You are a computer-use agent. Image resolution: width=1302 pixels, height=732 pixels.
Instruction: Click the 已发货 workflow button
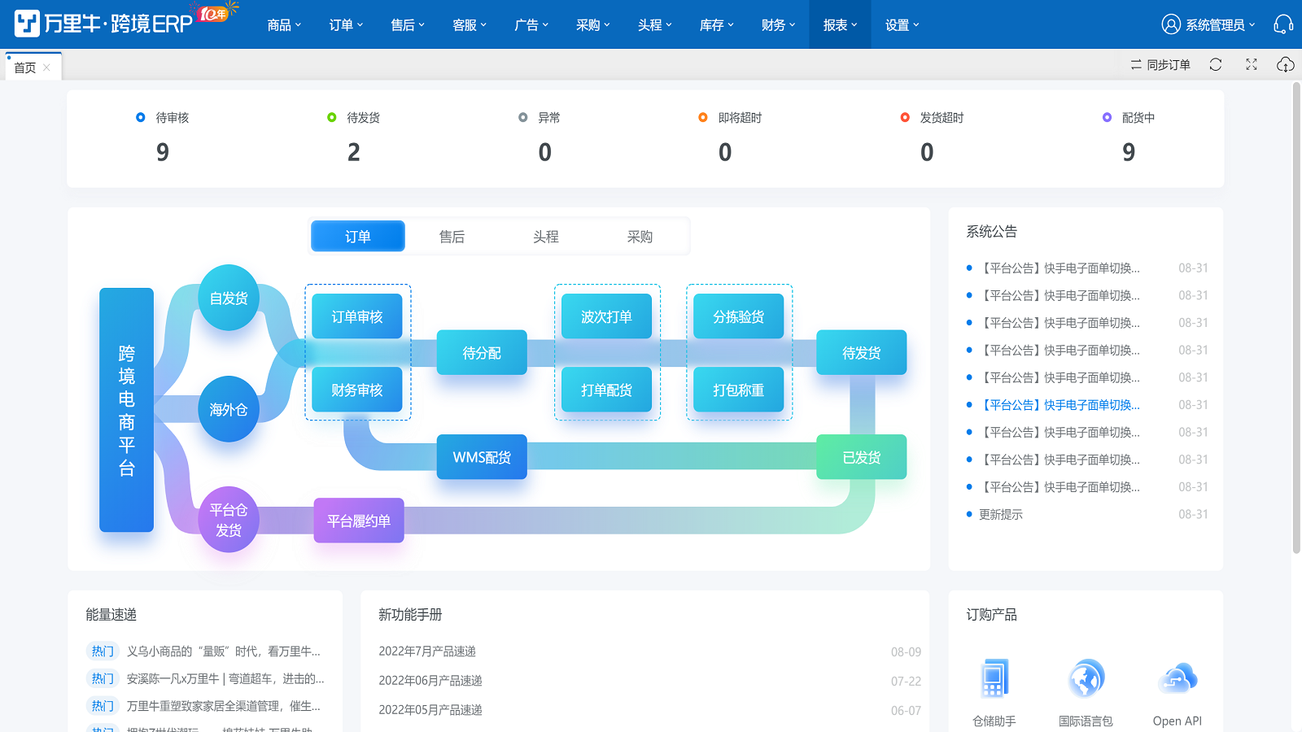[862, 457]
